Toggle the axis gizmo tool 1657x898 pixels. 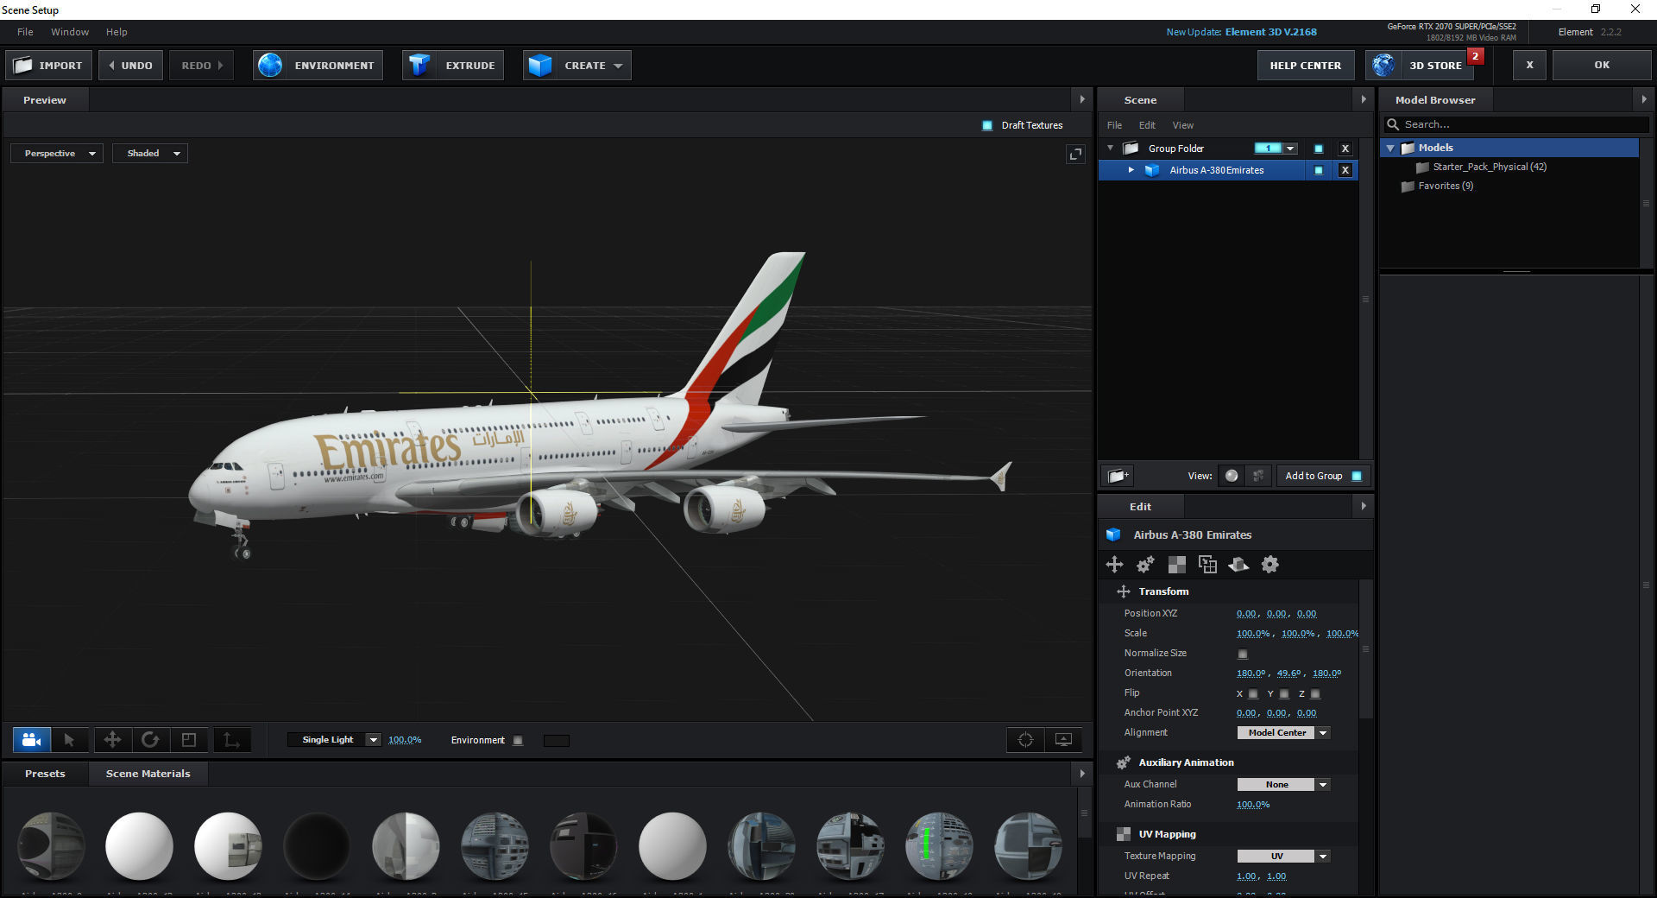pos(231,740)
